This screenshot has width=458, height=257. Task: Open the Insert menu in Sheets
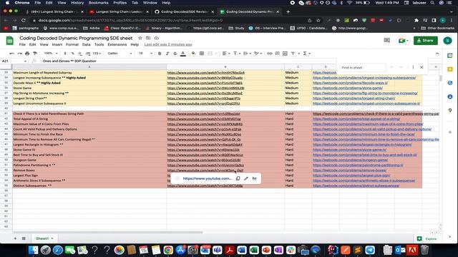(57, 44)
